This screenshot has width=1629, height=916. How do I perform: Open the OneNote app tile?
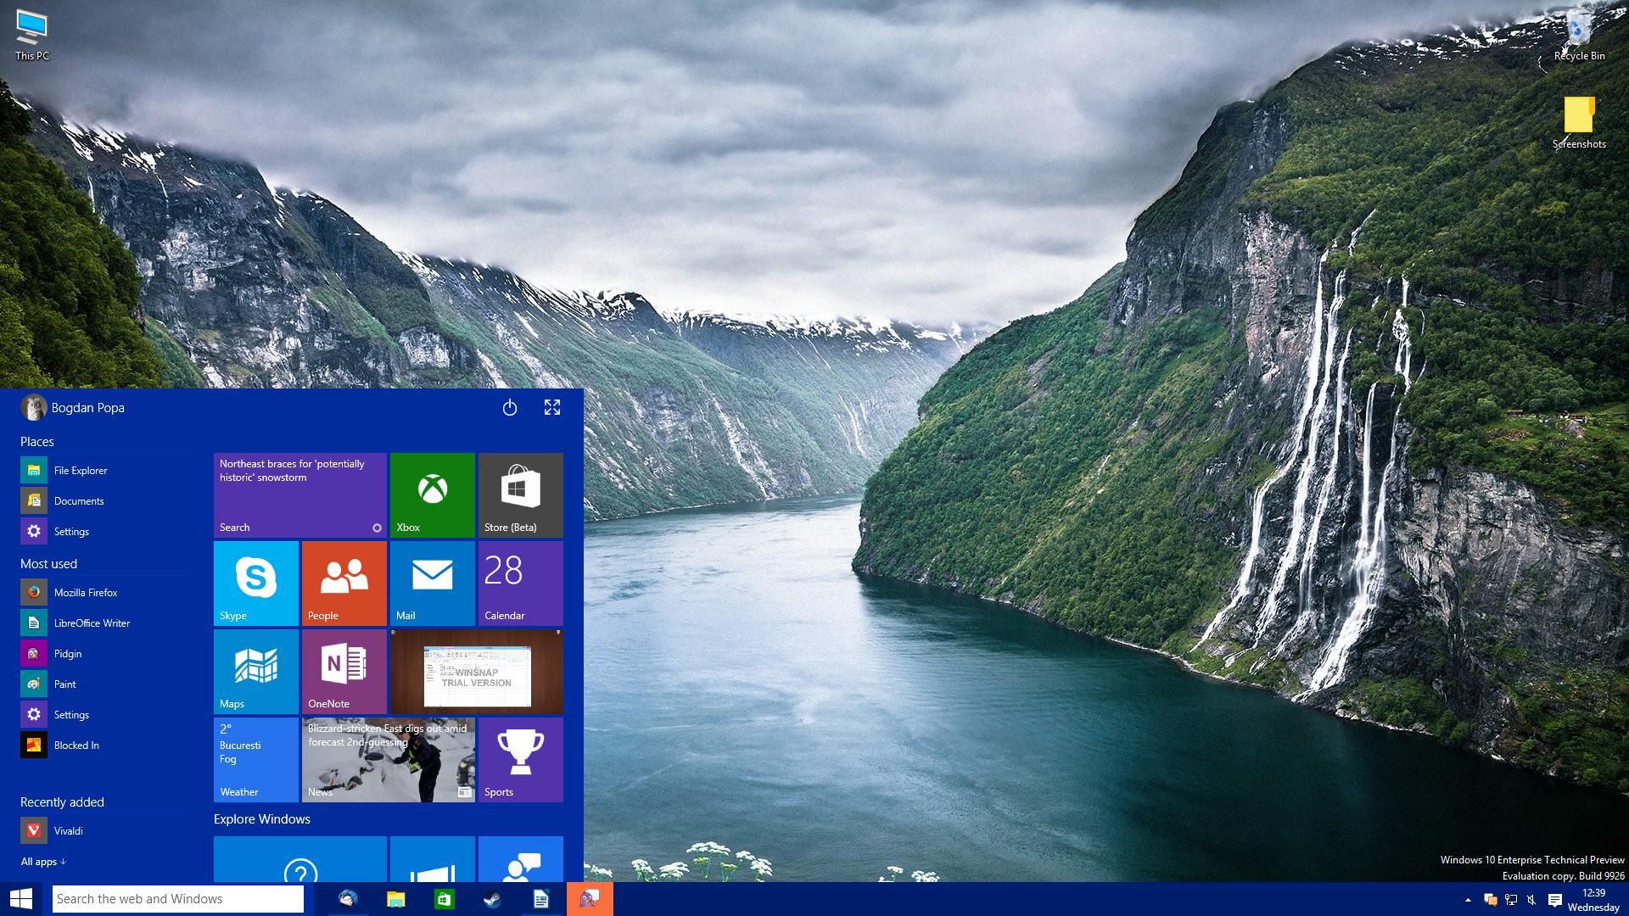343,673
